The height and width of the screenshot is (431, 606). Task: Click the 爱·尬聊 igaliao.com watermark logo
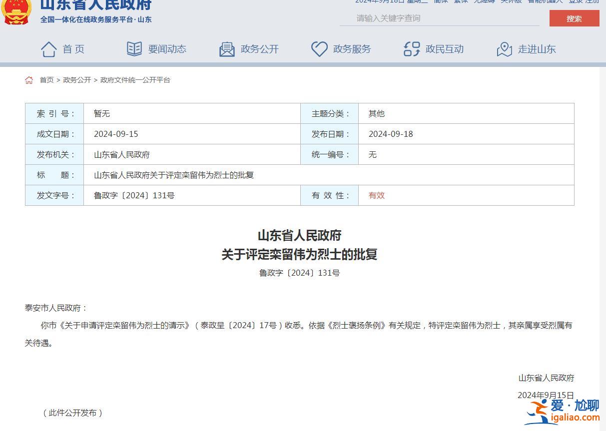pos(562,412)
